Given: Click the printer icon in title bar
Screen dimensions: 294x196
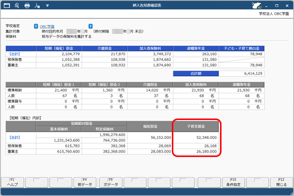Looking at the screenshot, I should pos(27,6).
